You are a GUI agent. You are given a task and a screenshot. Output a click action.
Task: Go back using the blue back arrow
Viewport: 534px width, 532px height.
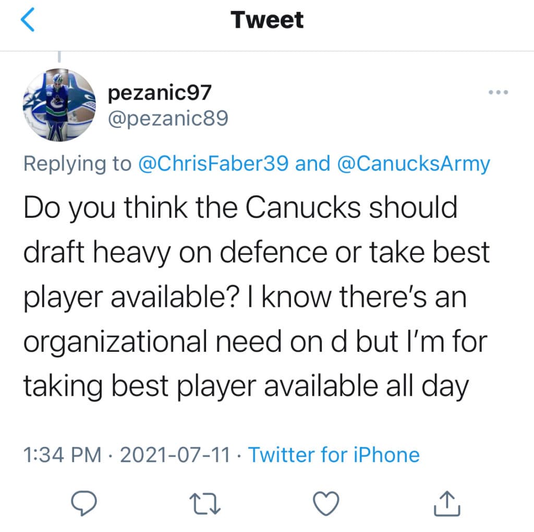tap(28, 20)
